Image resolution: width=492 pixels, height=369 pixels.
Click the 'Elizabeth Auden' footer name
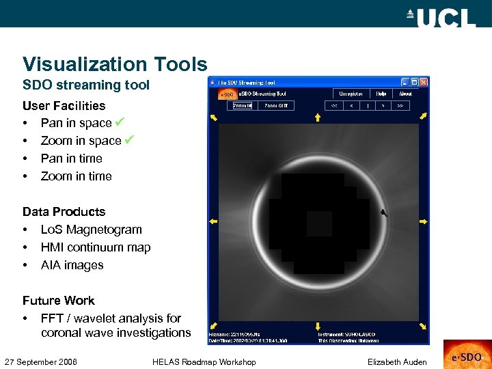397,362
